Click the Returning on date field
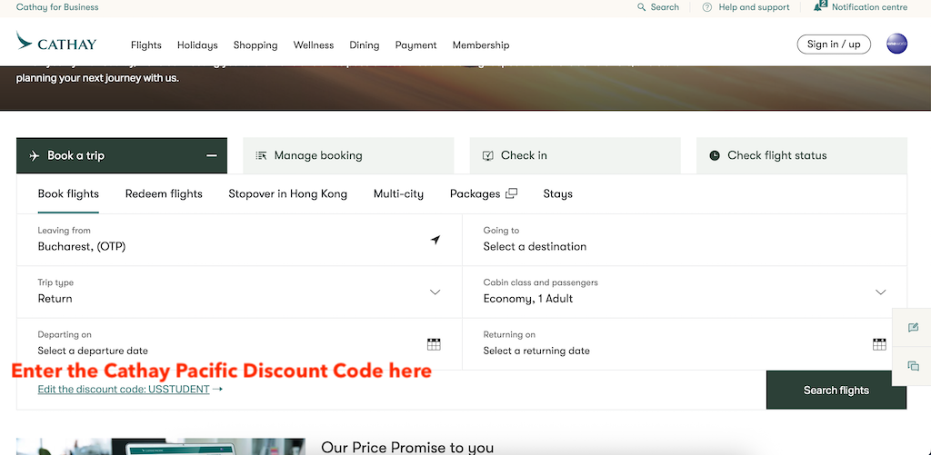Image resolution: width=931 pixels, height=455 pixels. pos(685,344)
